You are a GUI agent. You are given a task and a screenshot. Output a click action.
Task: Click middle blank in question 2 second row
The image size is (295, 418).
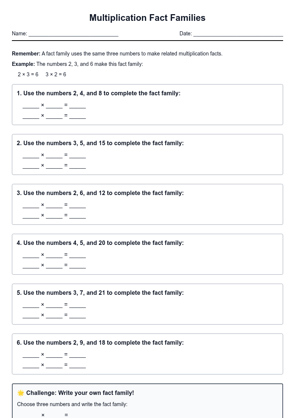[54, 166]
